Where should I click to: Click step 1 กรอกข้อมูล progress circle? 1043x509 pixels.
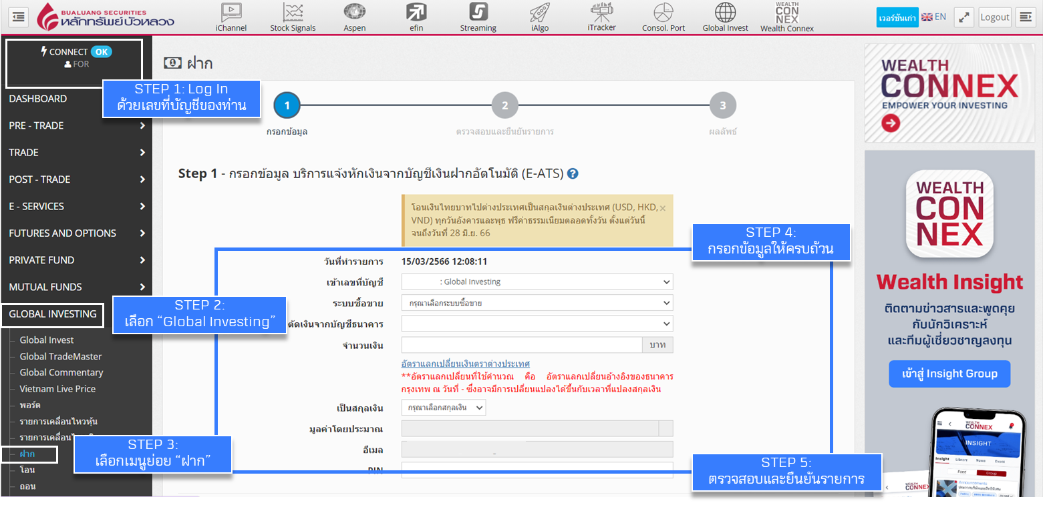coord(287,105)
